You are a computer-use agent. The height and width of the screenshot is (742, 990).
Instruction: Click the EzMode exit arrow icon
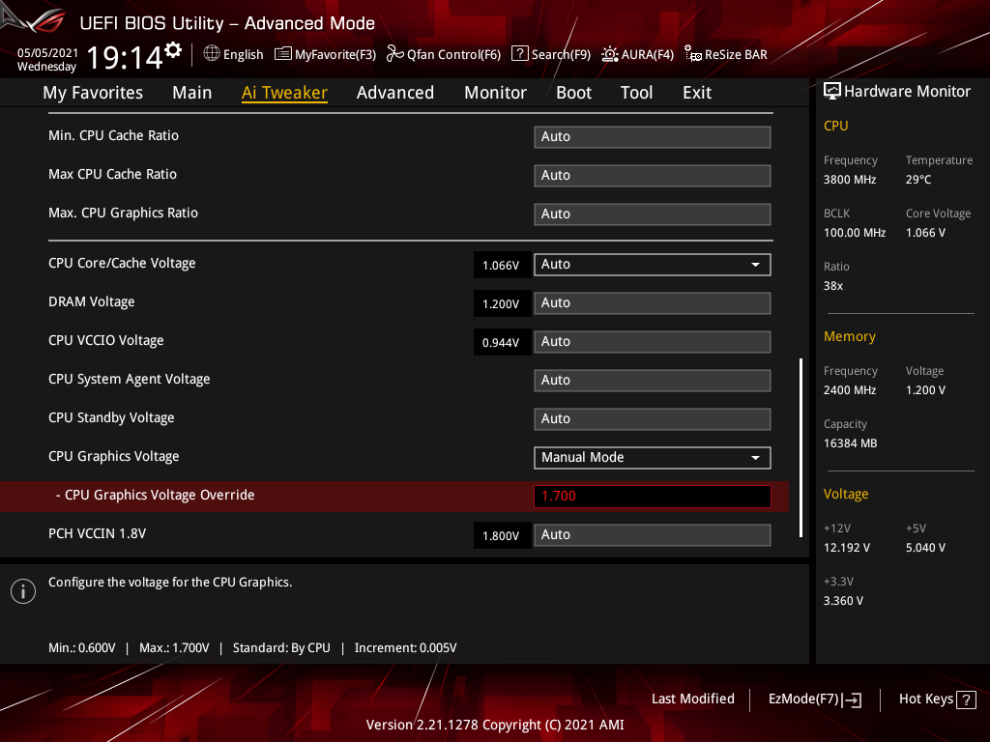(x=852, y=699)
